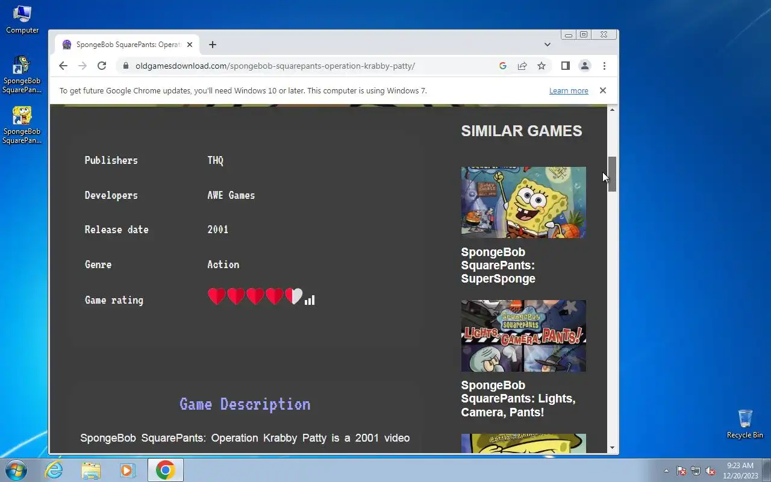Click the Chrome taskbar button

[x=165, y=470]
